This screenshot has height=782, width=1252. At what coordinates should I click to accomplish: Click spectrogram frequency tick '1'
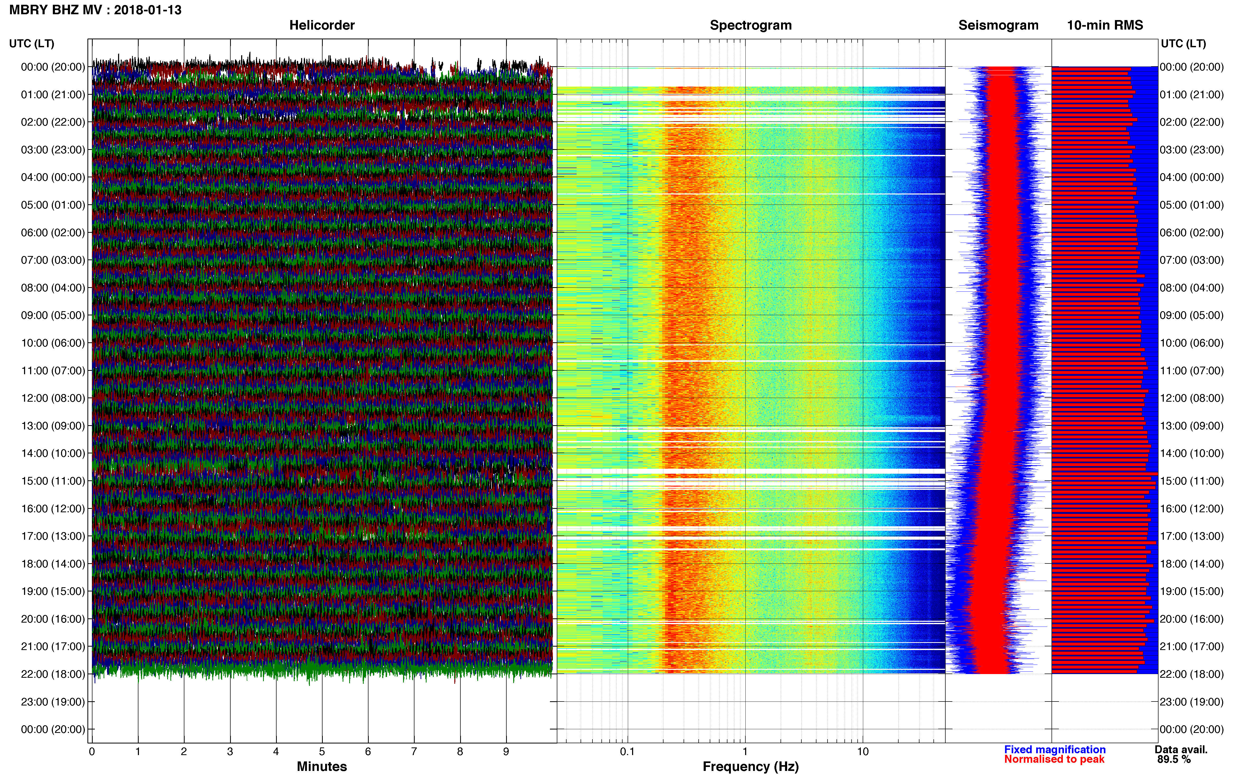point(745,751)
